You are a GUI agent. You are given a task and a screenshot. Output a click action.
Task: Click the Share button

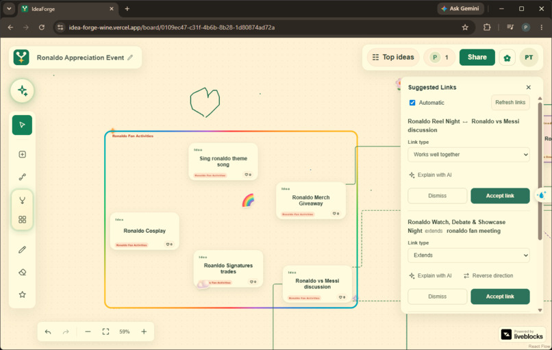click(x=477, y=58)
